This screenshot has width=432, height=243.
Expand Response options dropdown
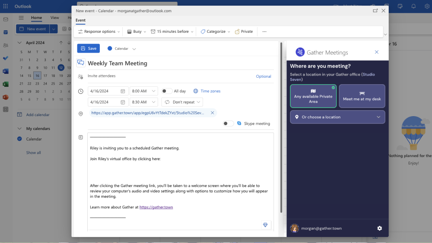click(x=99, y=32)
